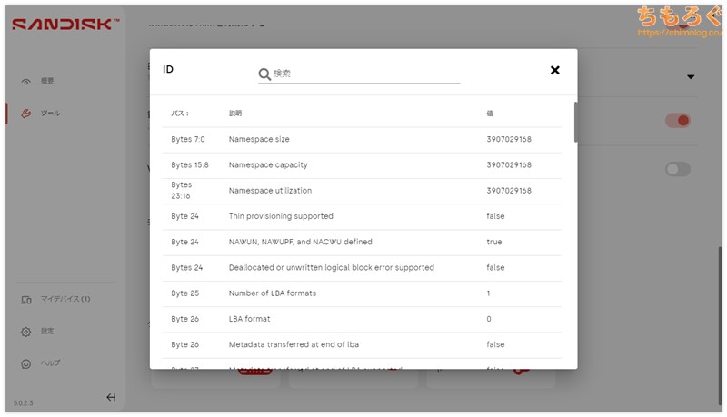Click the ヘルプ smiley icon
This screenshot has width=727, height=417.
tap(25, 363)
